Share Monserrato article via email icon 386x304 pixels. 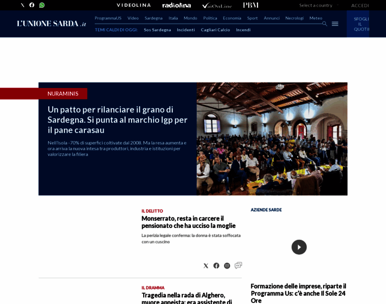tap(227, 265)
